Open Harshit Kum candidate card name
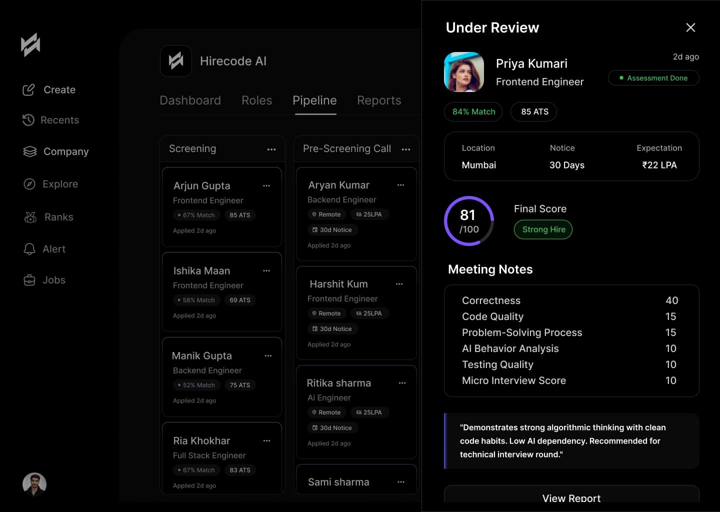 (339, 284)
